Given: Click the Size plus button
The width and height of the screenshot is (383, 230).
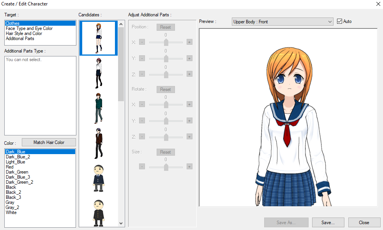Looking at the screenshot, I should pos(189,166).
